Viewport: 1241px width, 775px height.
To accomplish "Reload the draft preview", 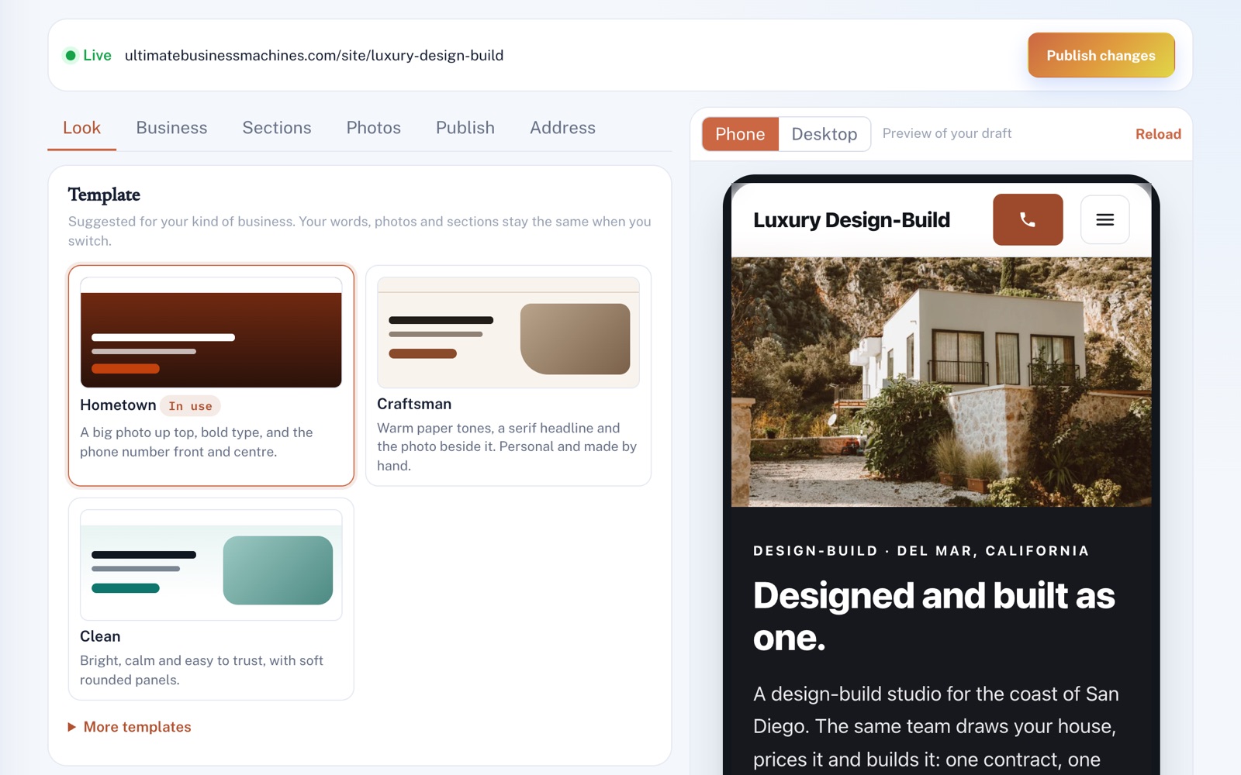I will pos(1158,134).
